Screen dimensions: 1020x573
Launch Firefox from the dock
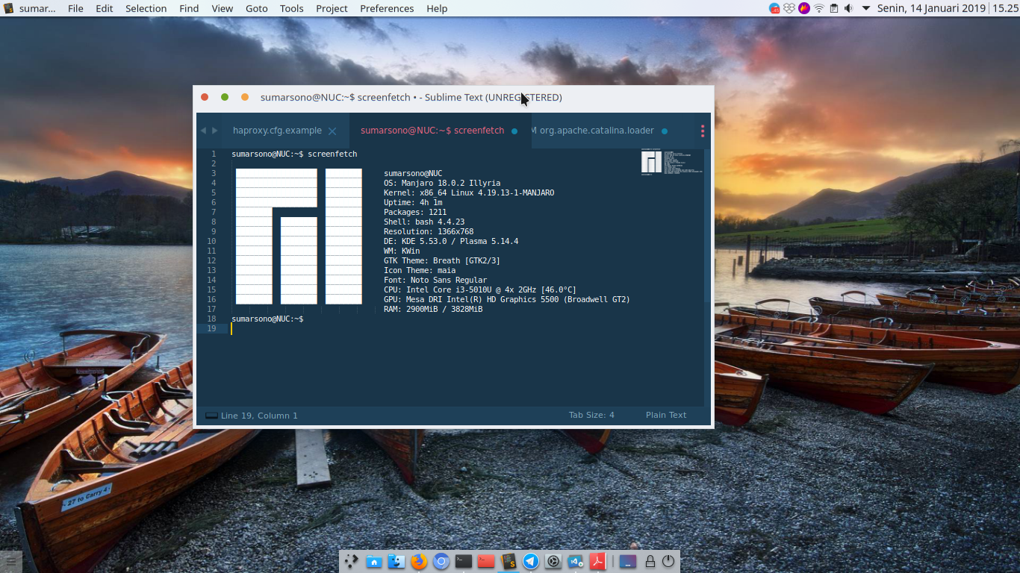419,561
